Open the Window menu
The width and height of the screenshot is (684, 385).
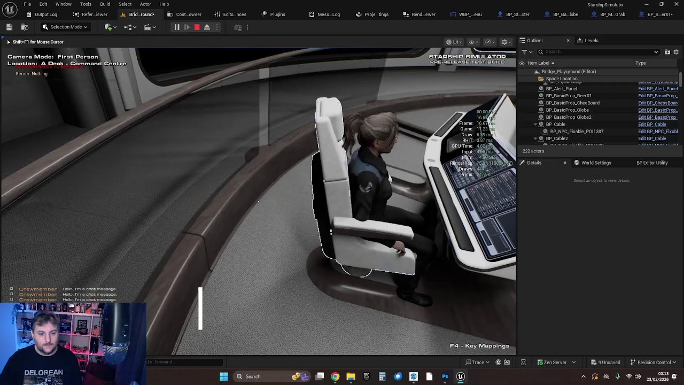[x=63, y=4]
